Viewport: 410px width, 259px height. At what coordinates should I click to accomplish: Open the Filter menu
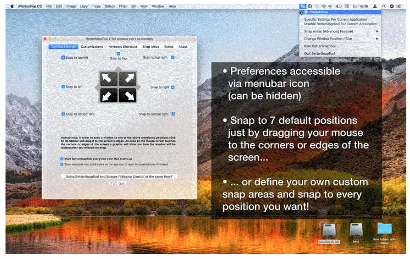pyautogui.click(x=123, y=6)
